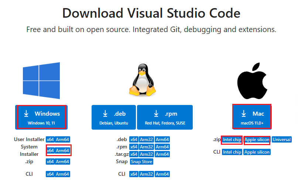Click the 'Snap' label text
Image resolution: width=298 pixels, height=193 pixels.
coord(121,162)
